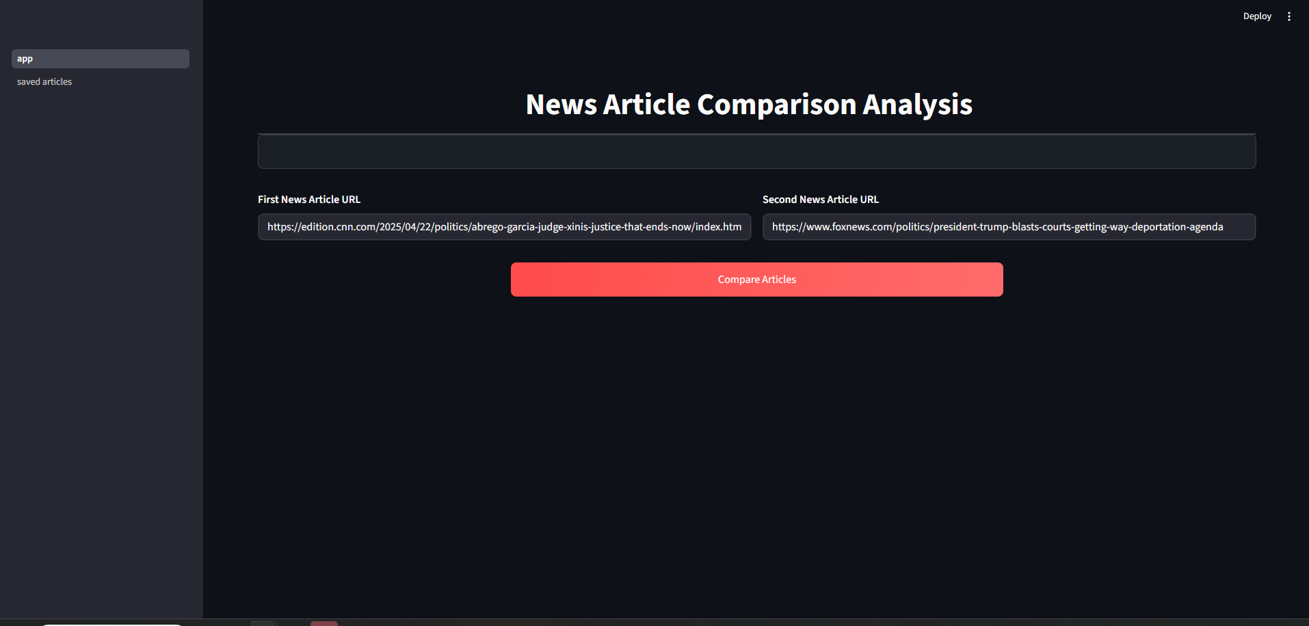Focus the First News Article URL field
Viewport: 1309px width, 626px height.
[504, 227]
